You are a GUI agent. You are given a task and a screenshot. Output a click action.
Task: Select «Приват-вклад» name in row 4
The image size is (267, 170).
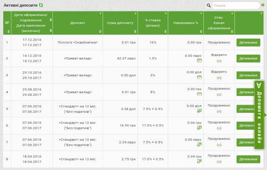pyautogui.click(x=77, y=92)
